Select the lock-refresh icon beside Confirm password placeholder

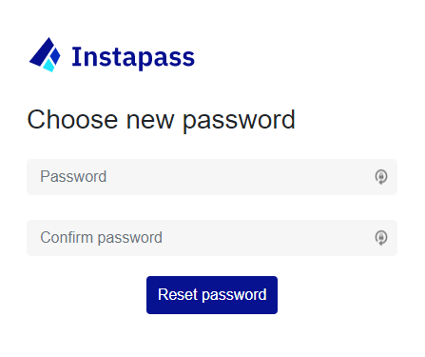(x=381, y=238)
